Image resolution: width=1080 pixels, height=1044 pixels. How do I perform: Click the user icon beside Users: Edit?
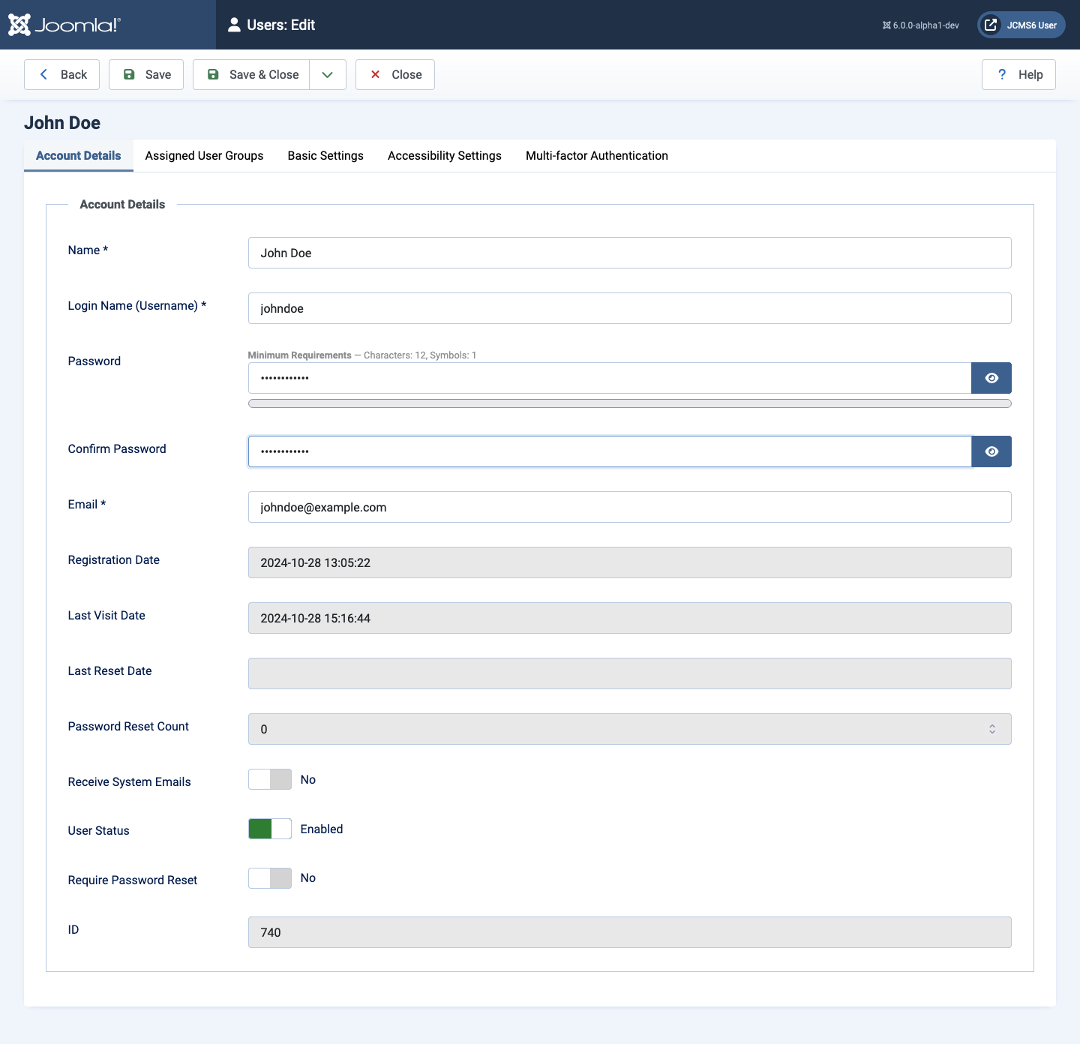(x=233, y=24)
